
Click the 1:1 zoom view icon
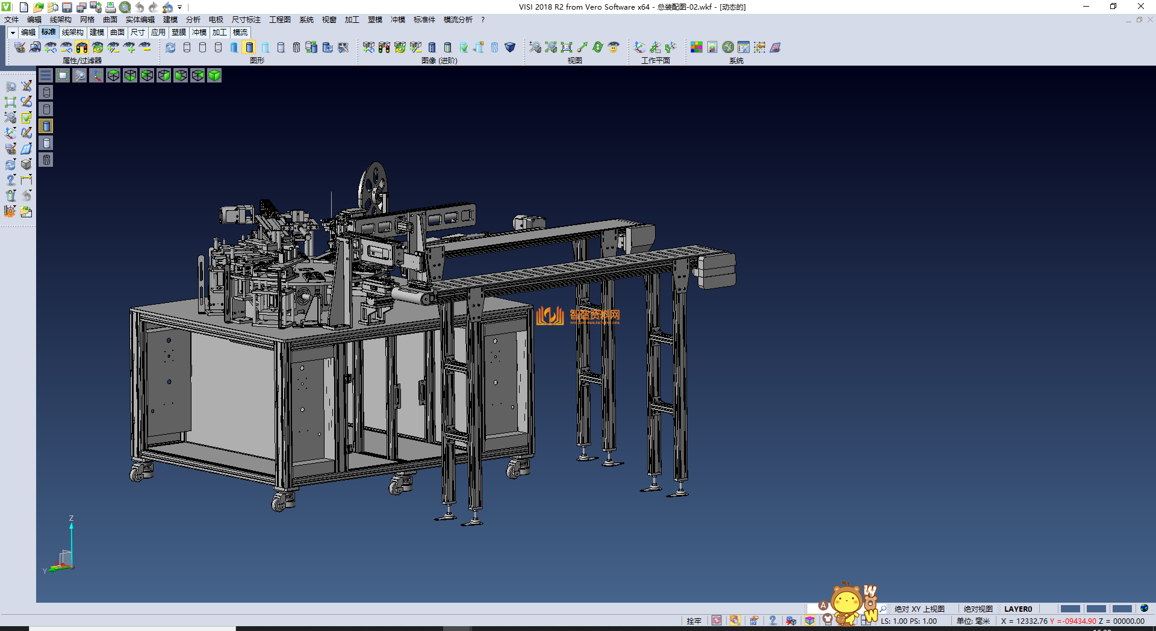point(567,48)
